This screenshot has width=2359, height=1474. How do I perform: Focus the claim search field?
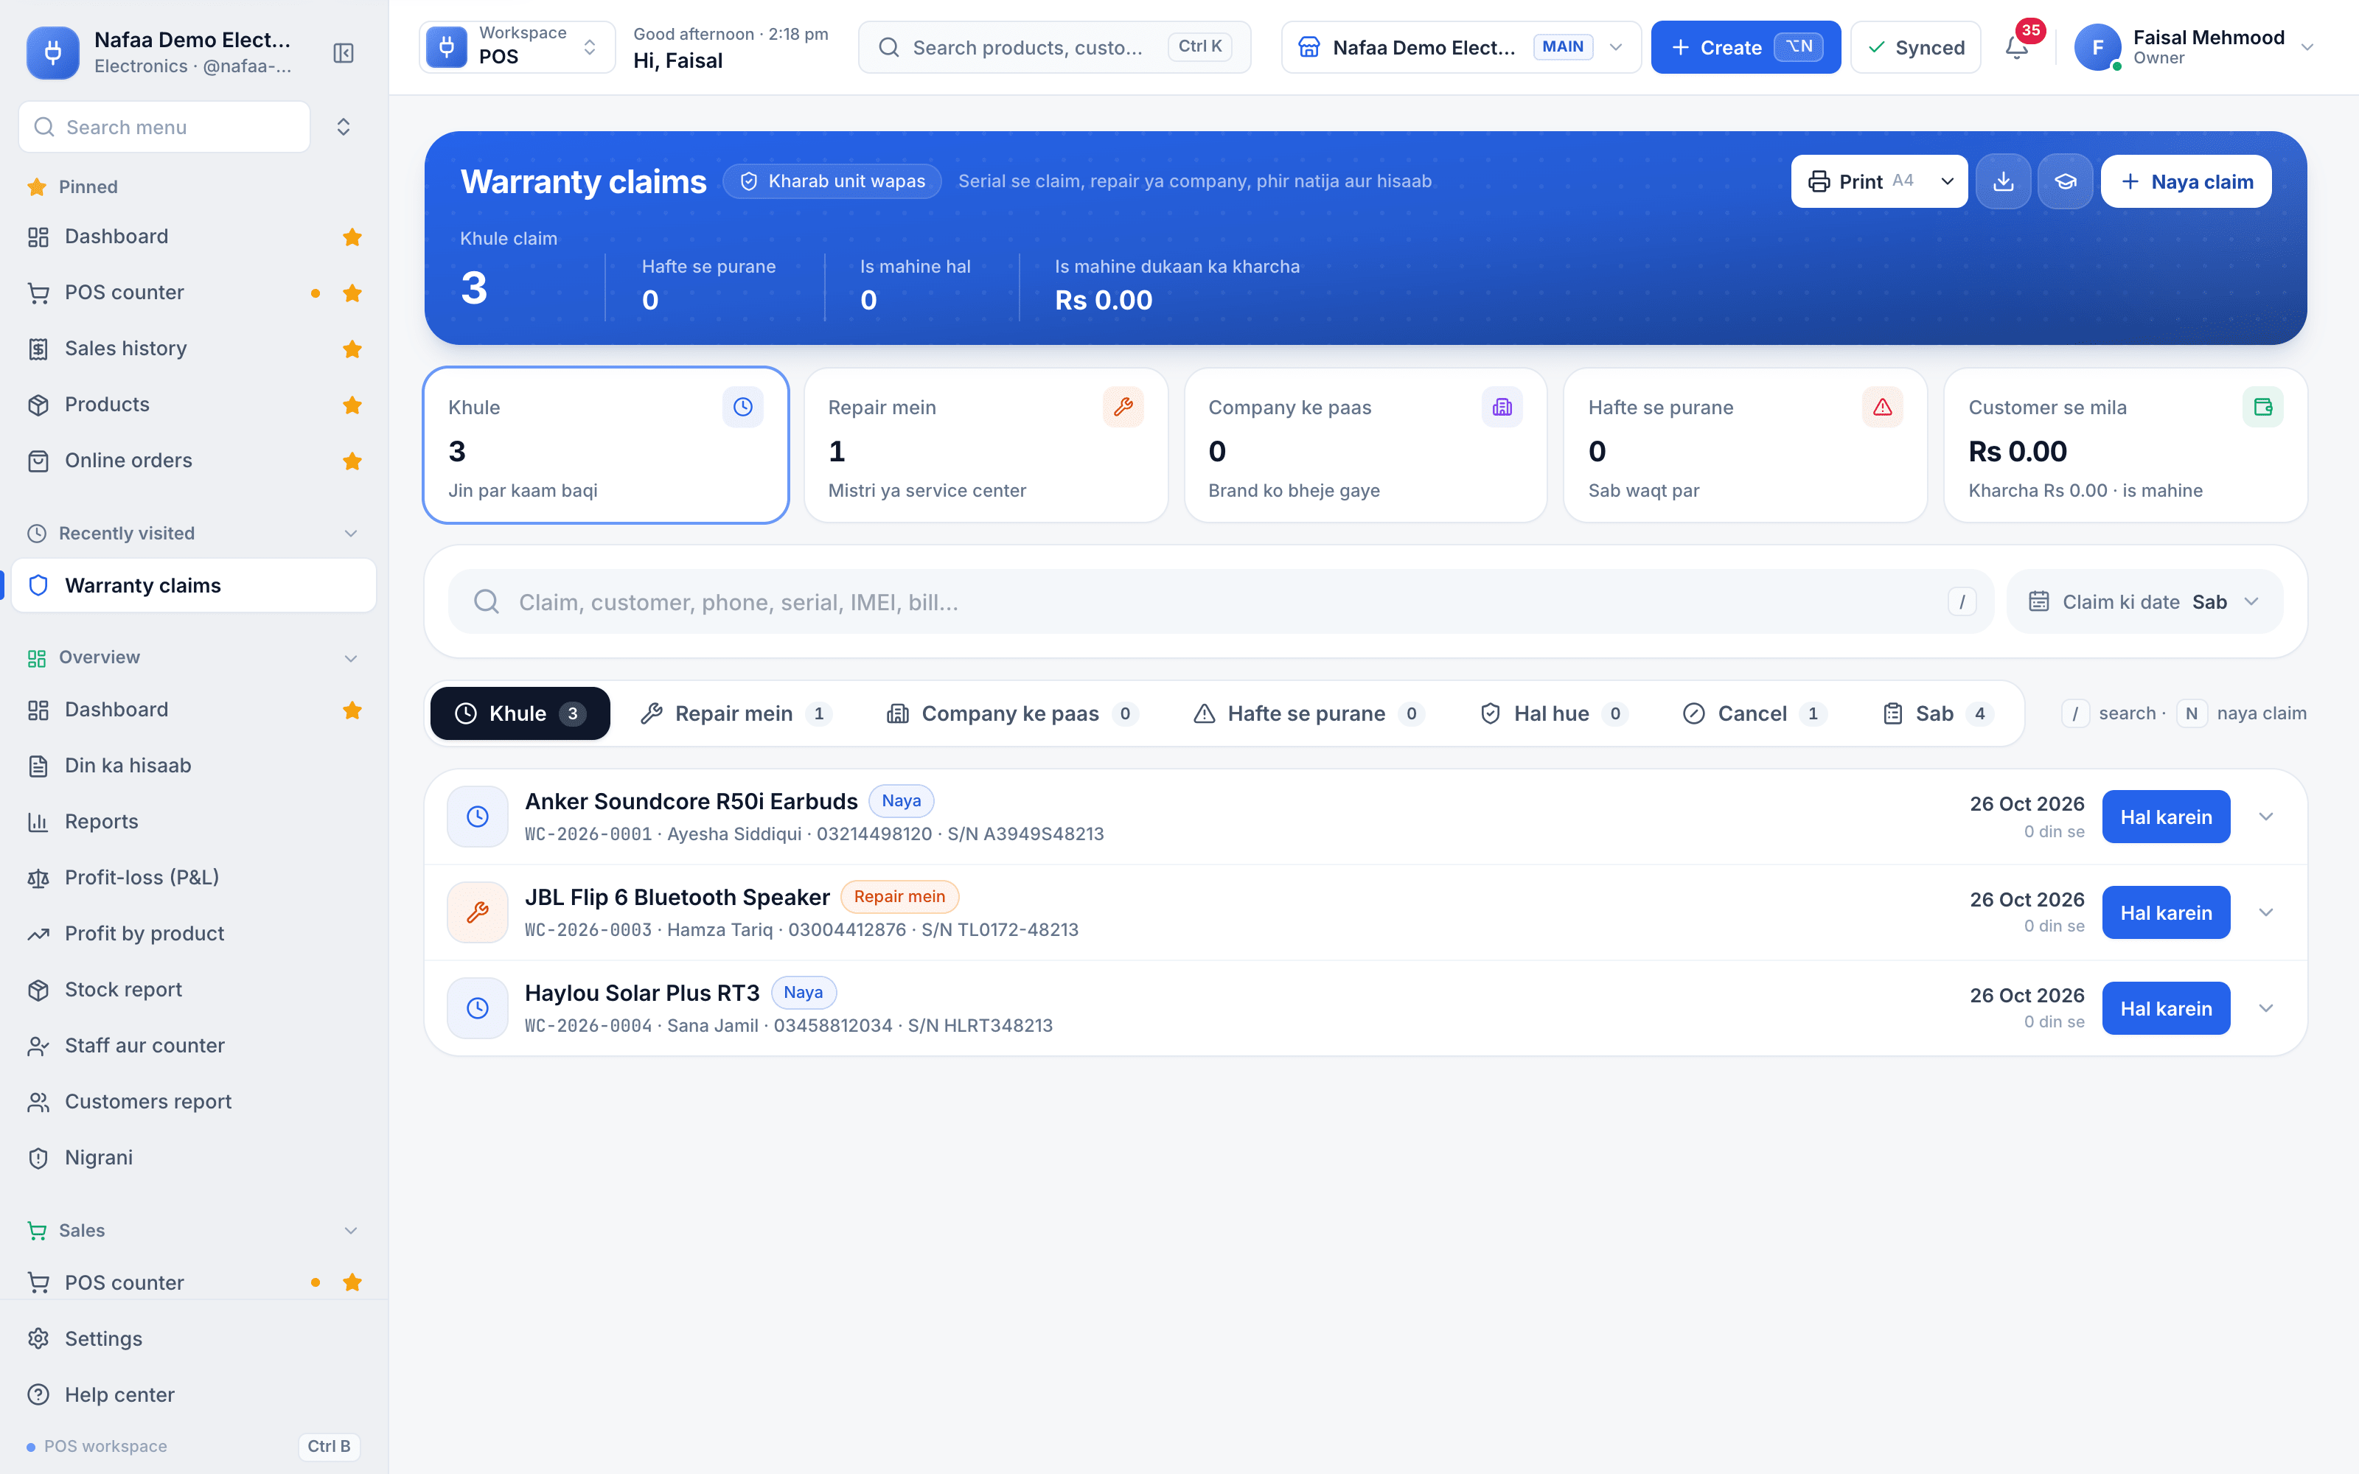[x=1221, y=601]
